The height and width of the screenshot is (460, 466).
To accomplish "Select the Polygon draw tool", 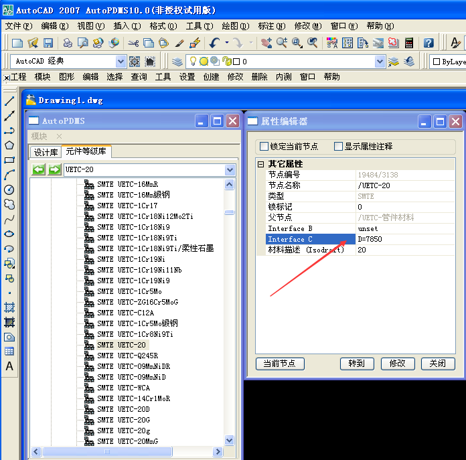I will [x=9, y=145].
